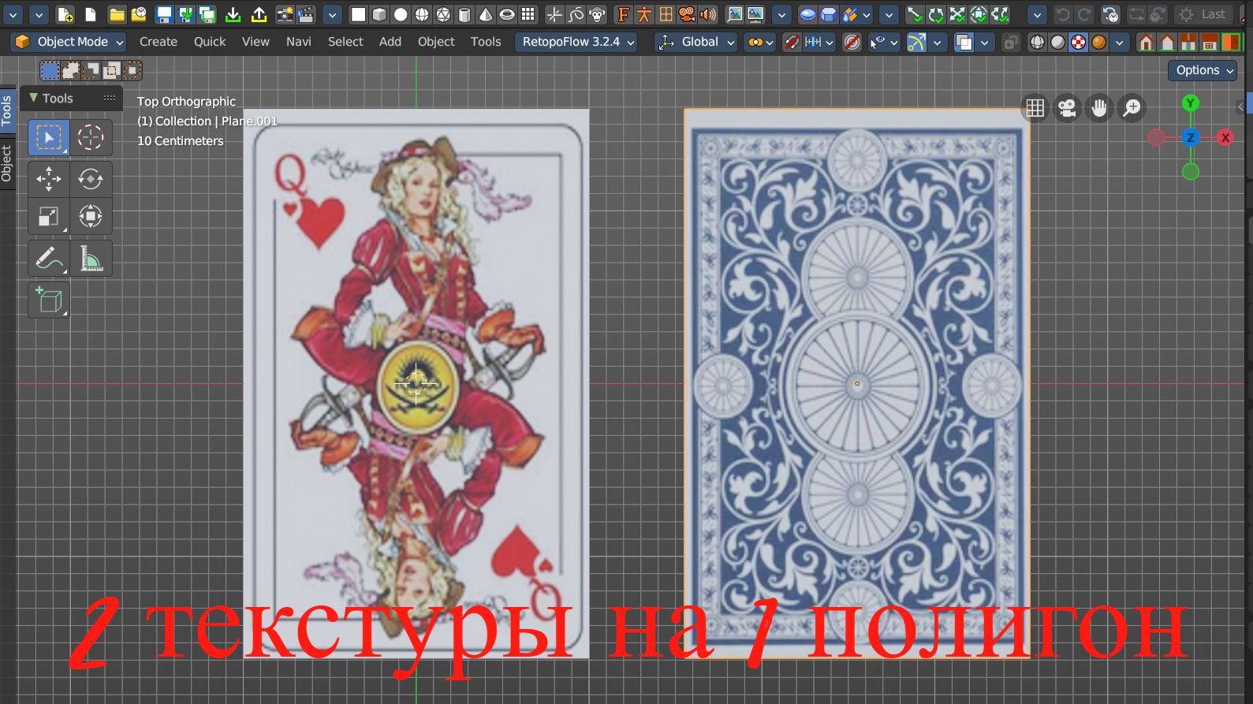Click the blue Z axis gizmo
Screen dimensions: 1253x704
coord(1191,137)
